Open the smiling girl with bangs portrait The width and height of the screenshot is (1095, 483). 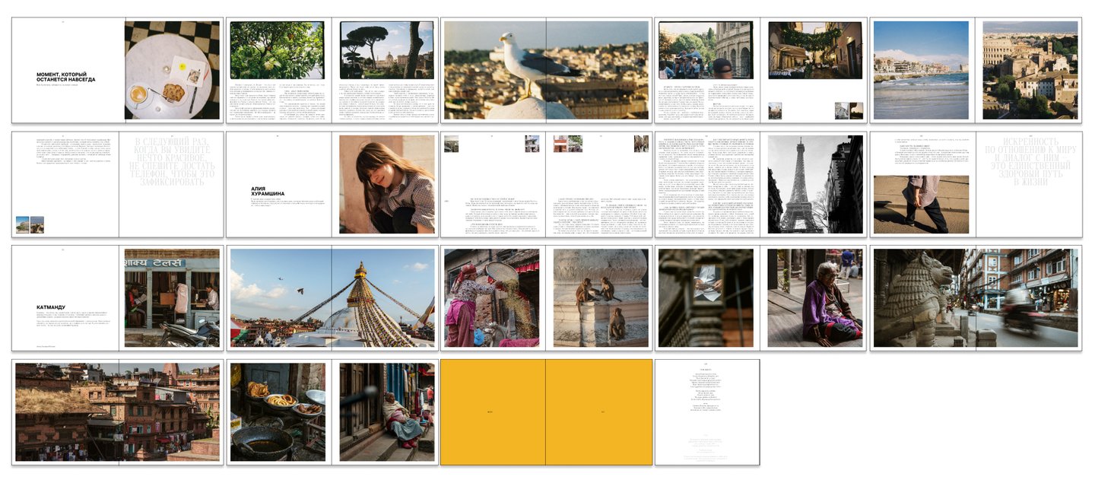pyautogui.click(x=387, y=184)
